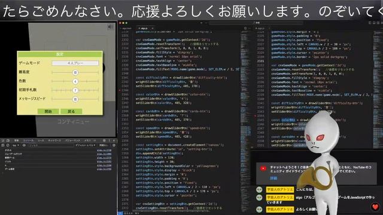Switch to the メモリ tab in DevTools
383x215 pixels.
pos(87,141)
